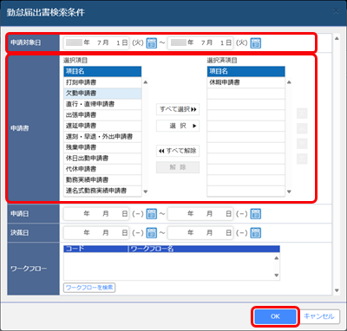Click the キャンセル button
Screen dimensions: 347x331
319,316
